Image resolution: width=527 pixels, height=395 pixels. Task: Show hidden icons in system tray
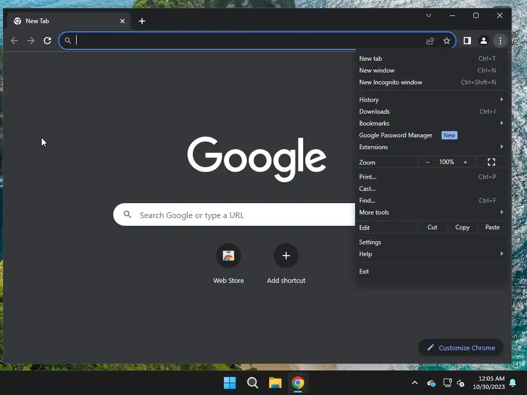[415, 383]
